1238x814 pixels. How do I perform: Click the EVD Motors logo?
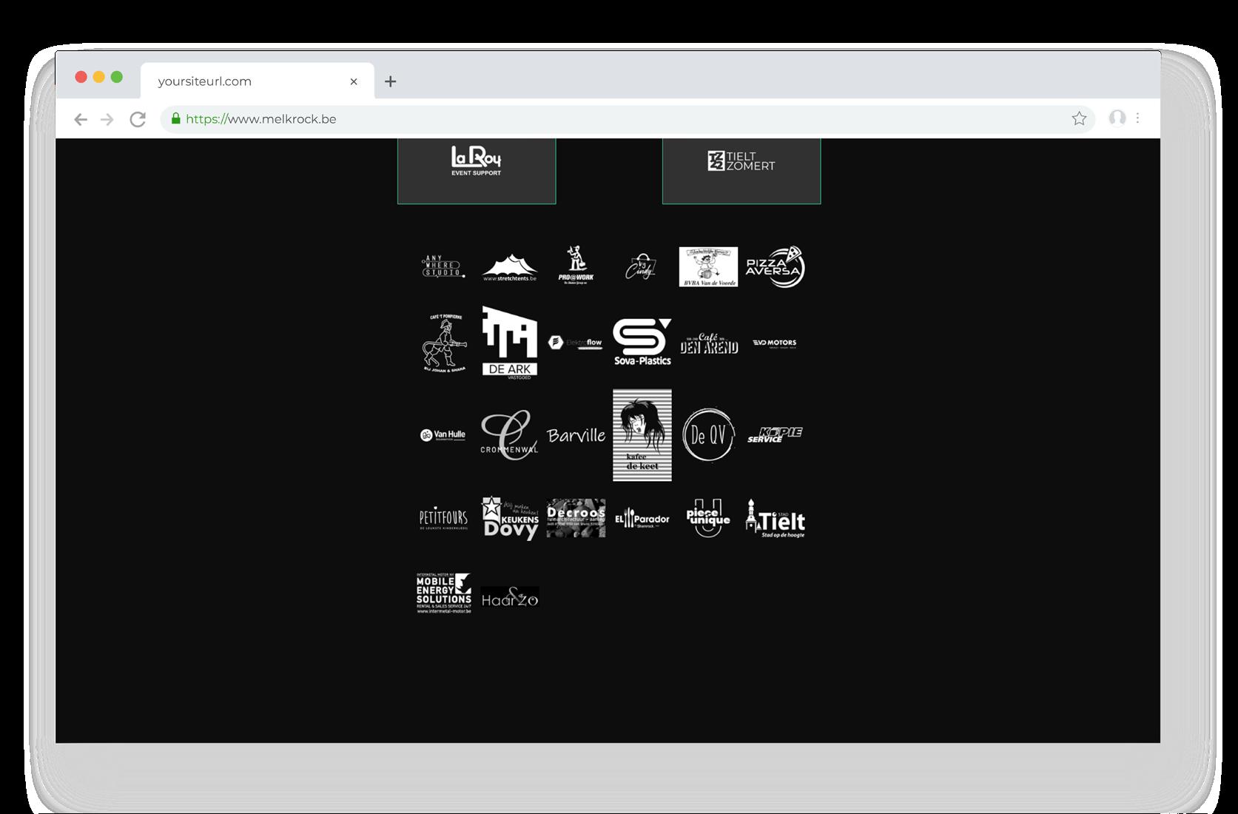(x=775, y=343)
